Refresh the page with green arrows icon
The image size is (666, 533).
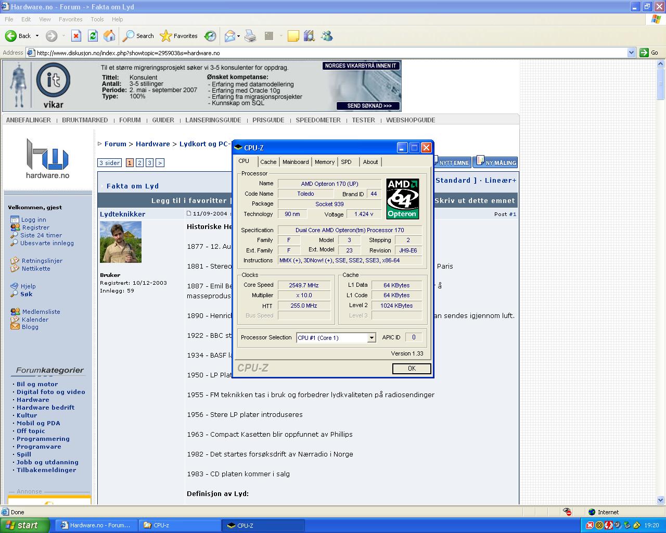tap(93, 36)
